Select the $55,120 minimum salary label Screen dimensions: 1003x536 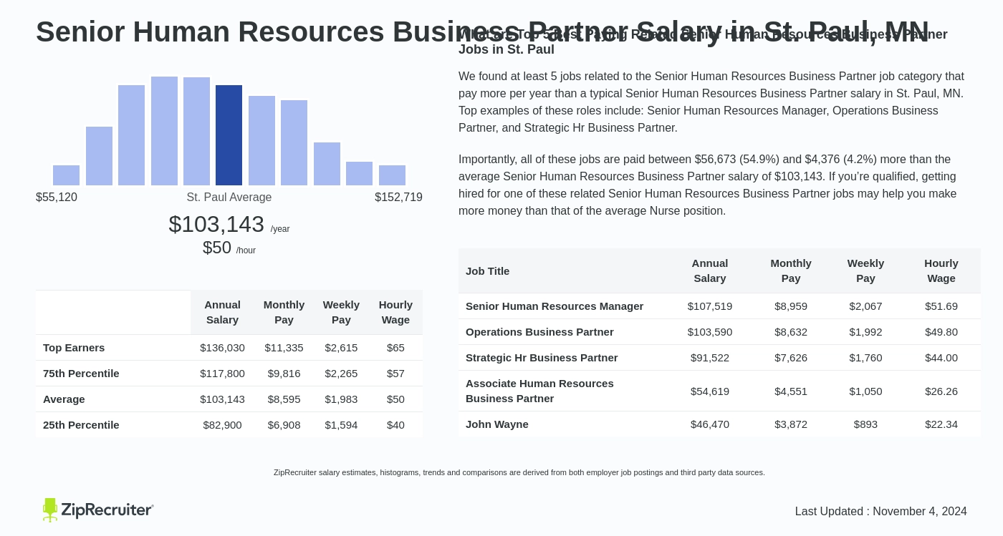click(57, 198)
